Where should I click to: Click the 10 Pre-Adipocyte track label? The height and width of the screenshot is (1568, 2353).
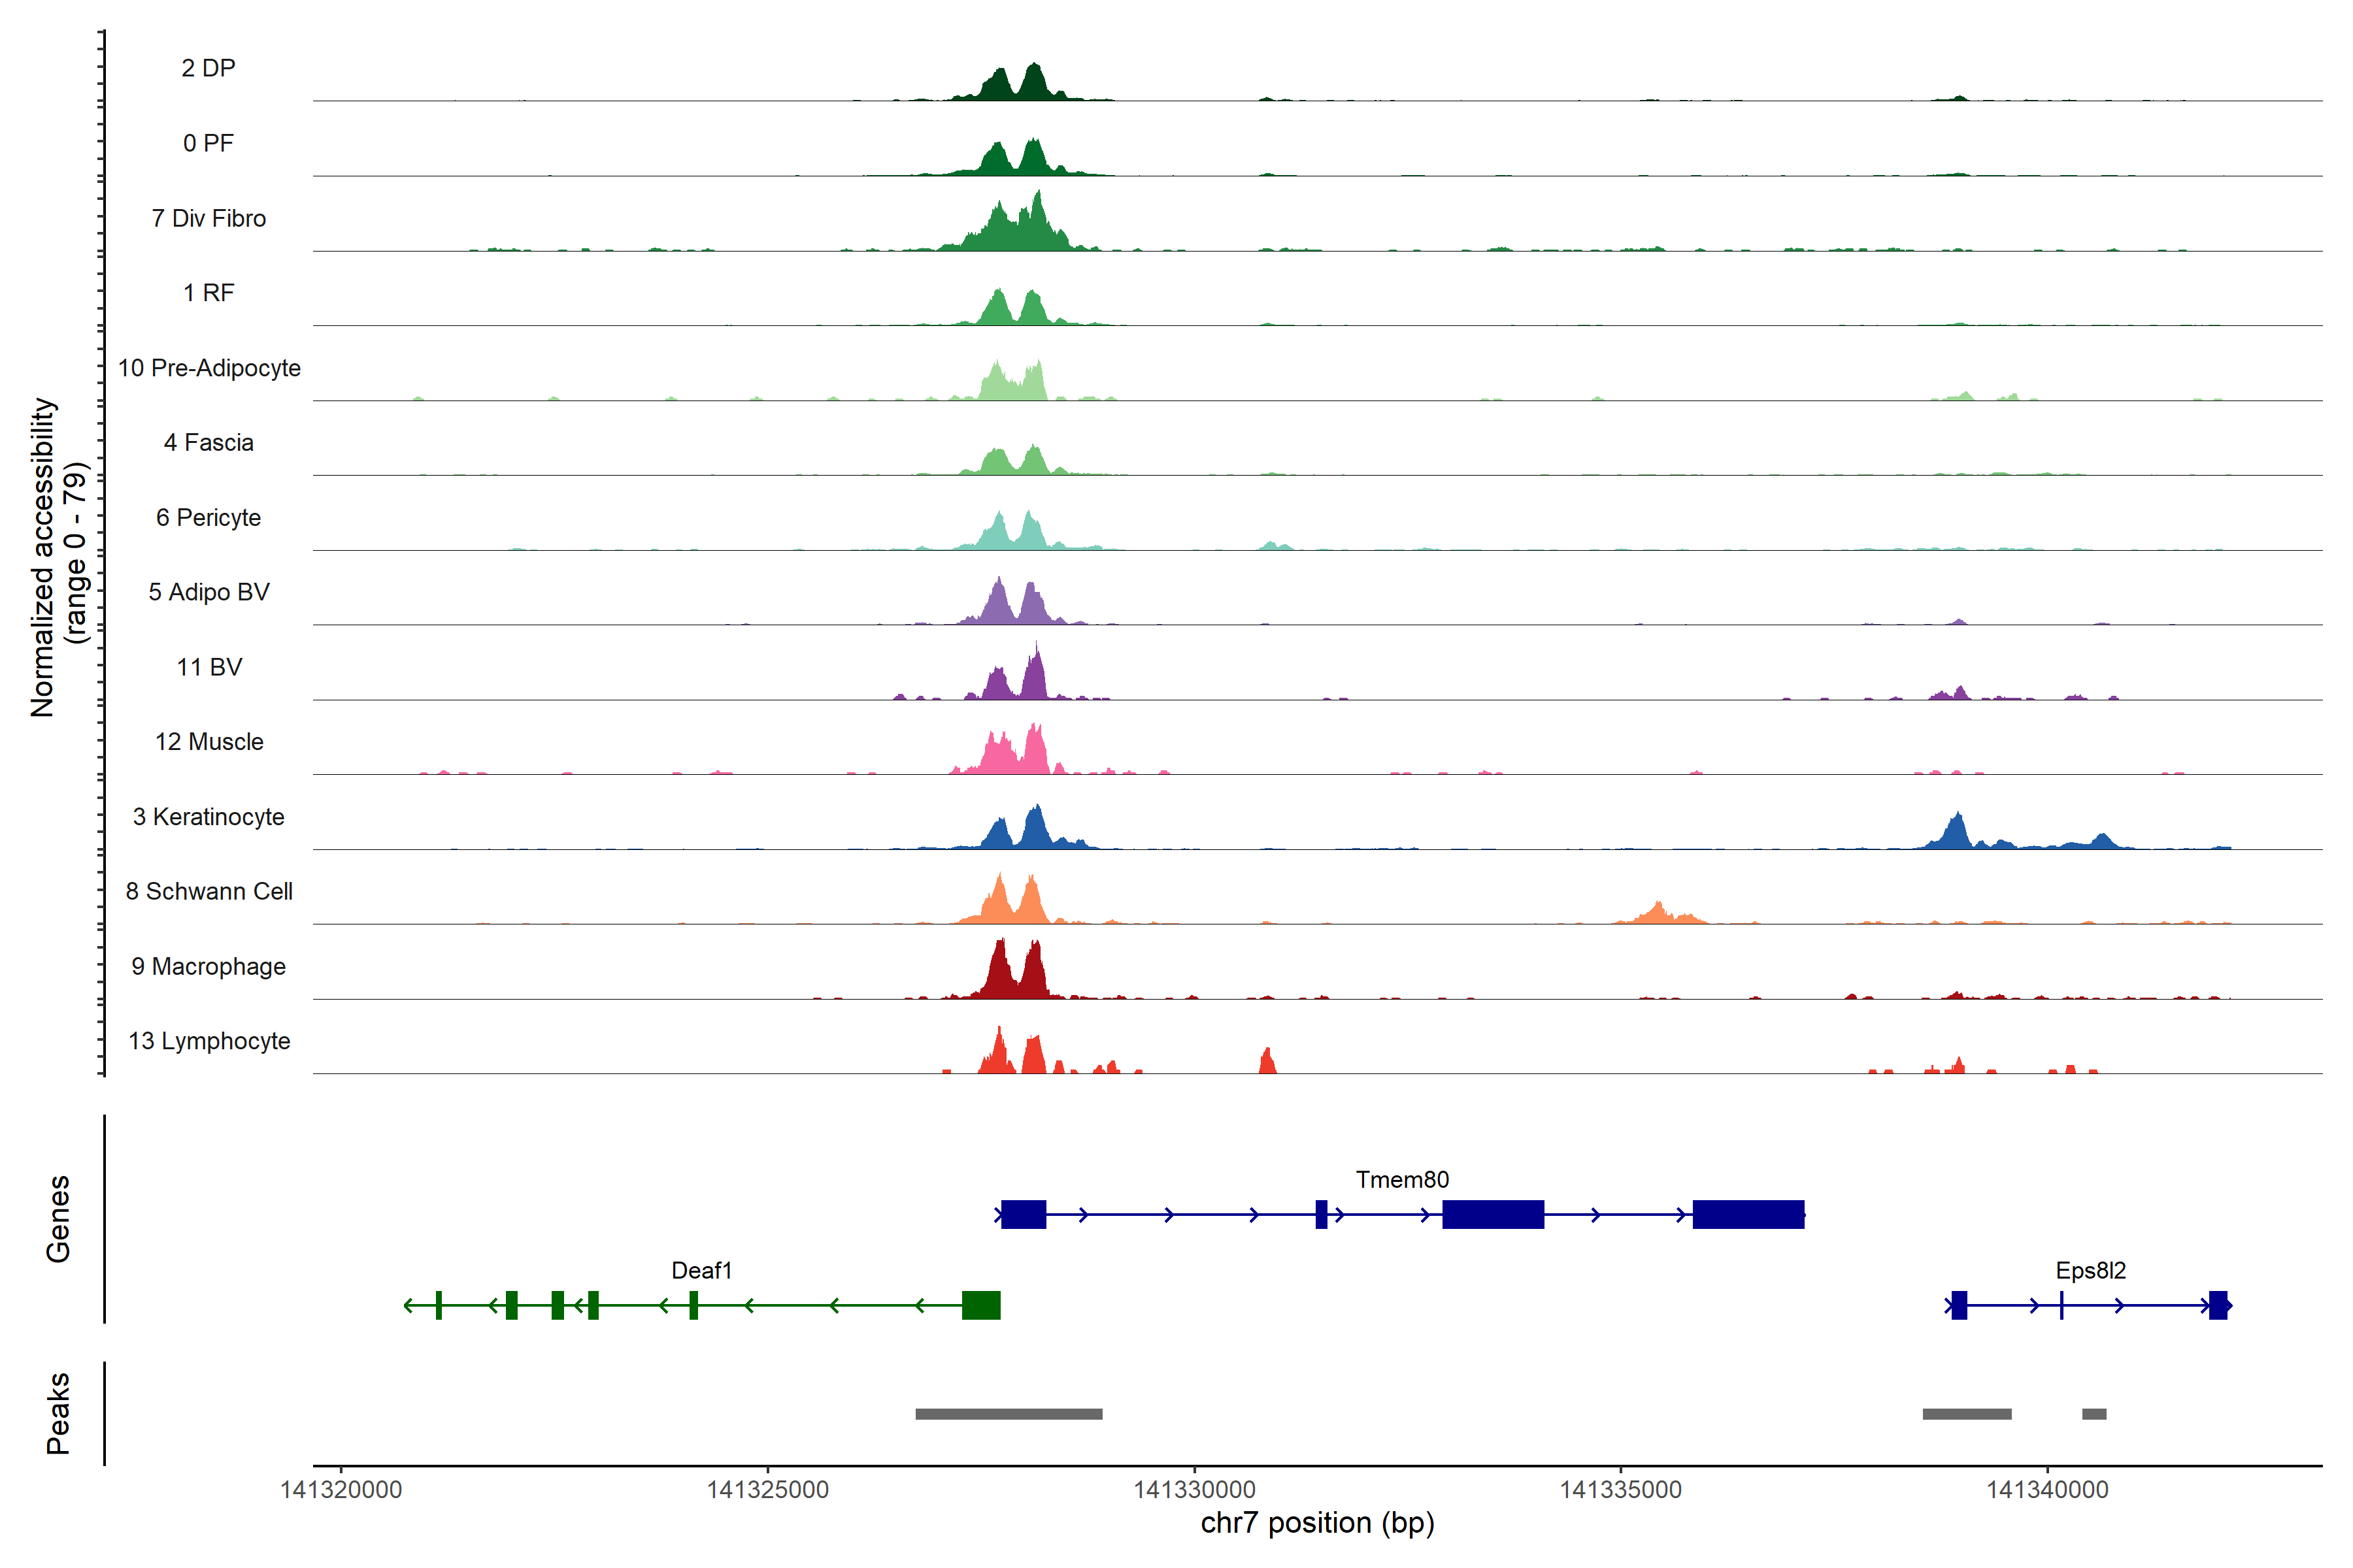point(209,368)
